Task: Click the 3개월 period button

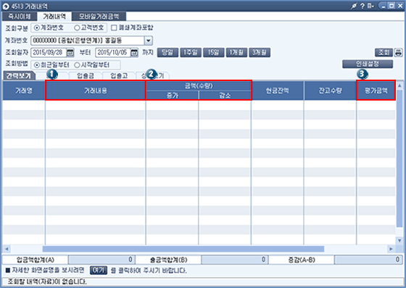Action: click(x=260, y=53)
